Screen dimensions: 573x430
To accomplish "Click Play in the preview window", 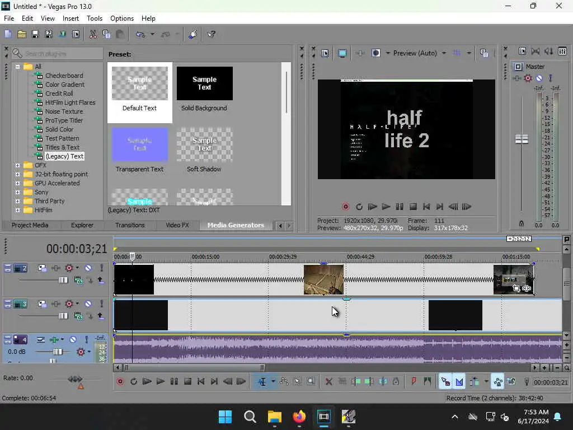I will pyautogui.click(x=386, y=207).
